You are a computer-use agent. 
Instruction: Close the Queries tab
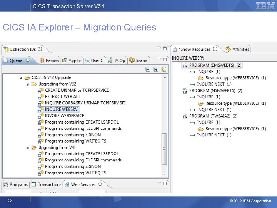[28, 60]
